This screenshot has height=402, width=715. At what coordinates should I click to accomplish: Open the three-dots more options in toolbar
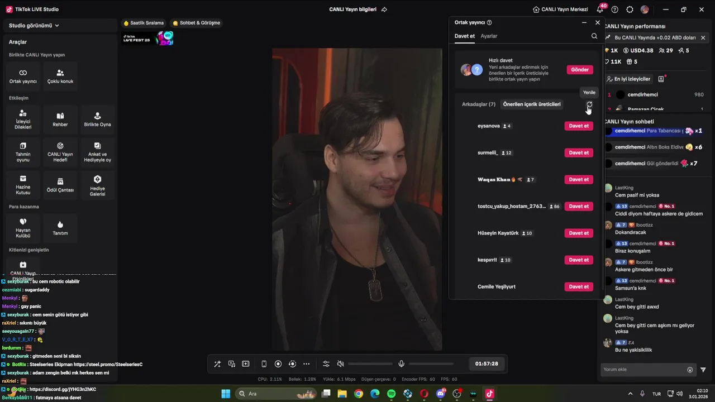click(x=306, y=364)
